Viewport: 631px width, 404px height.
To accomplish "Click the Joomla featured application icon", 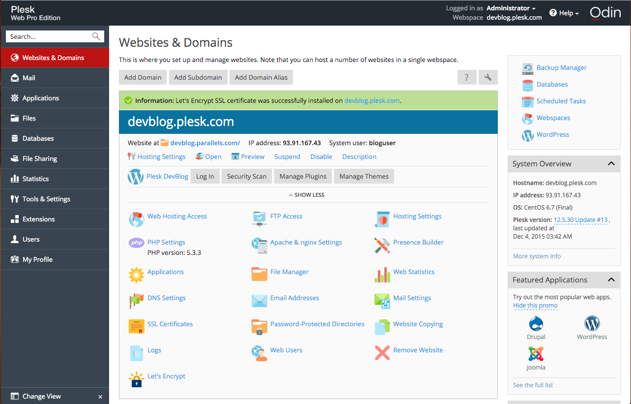I will click(536, 354).
